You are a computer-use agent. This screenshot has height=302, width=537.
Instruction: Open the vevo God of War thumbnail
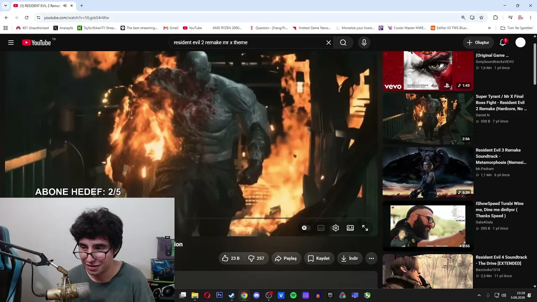pyautogui.click(x=428, y=70)
